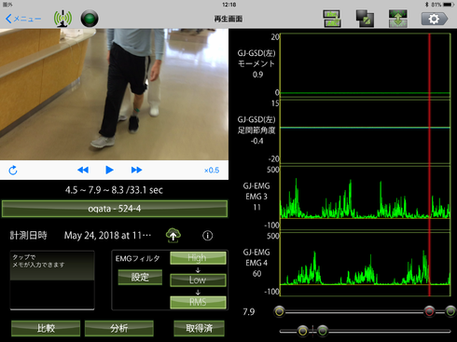457x342 pixels.
Task: Click the green end knob on upper slider
Action: click(450, 311)
